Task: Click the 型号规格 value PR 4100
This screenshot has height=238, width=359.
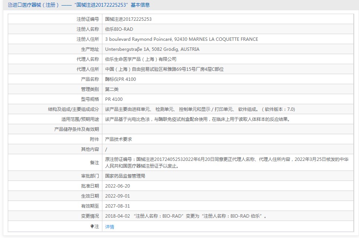Action: [x=114, y=99]
